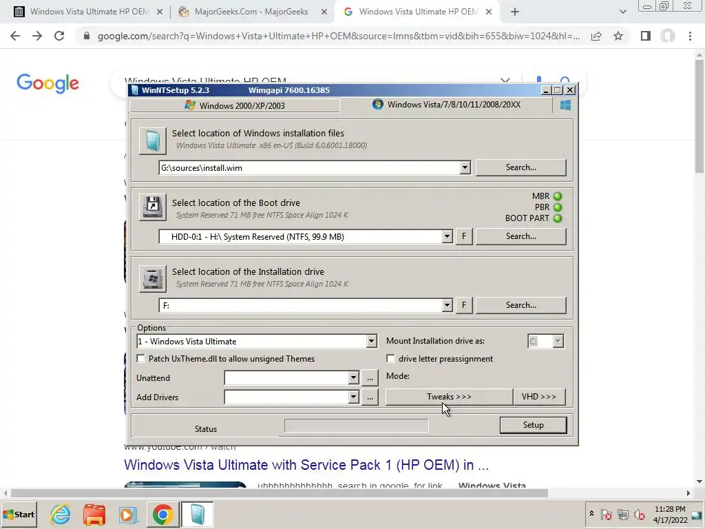Click F button next to Installation drive
Image resolution: width=705 pixels, height=529 pixels.
click(464, 305)
